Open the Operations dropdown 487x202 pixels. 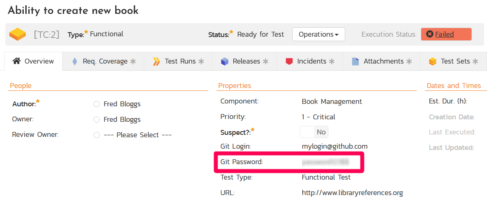[318, 35]
